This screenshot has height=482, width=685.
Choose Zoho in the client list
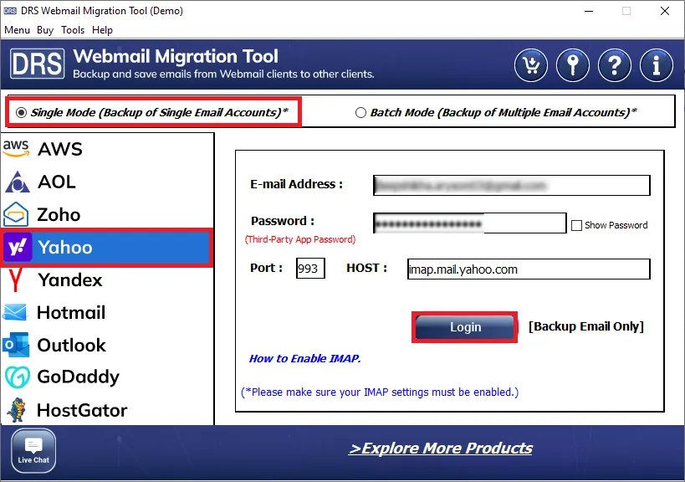tap(107, 214)
